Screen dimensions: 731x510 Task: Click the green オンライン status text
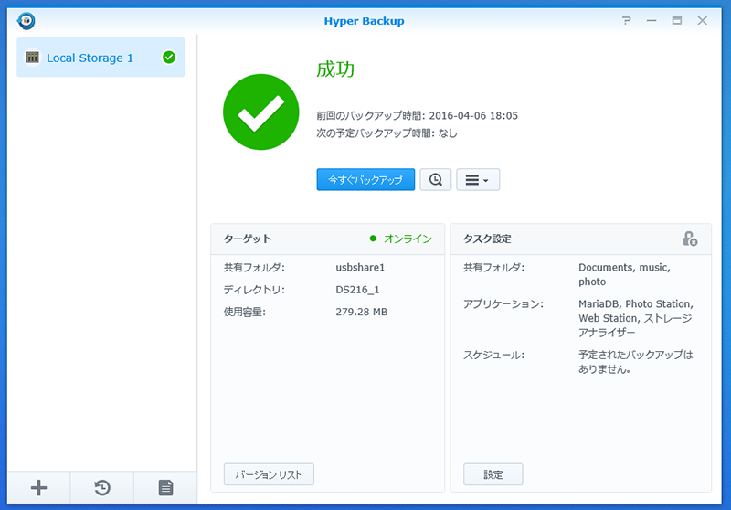(x=408, y=239)
